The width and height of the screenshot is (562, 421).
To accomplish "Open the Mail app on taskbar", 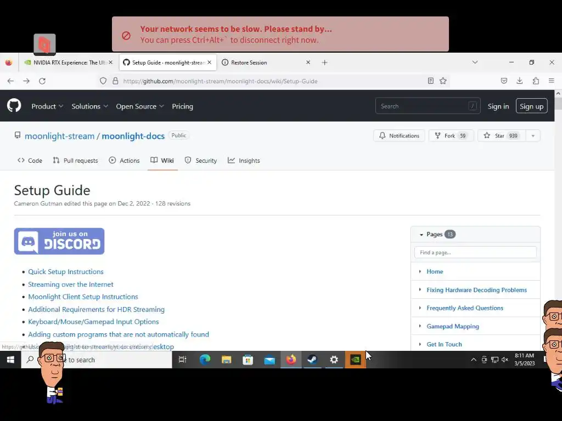I will click(269, 360).
